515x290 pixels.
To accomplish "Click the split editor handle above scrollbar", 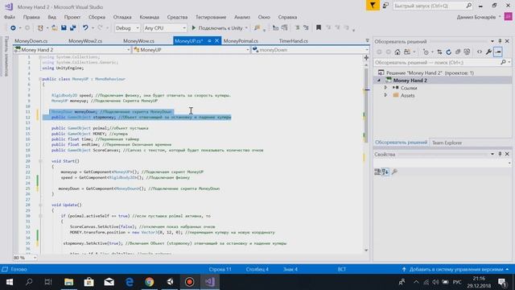I will [366, 58].
